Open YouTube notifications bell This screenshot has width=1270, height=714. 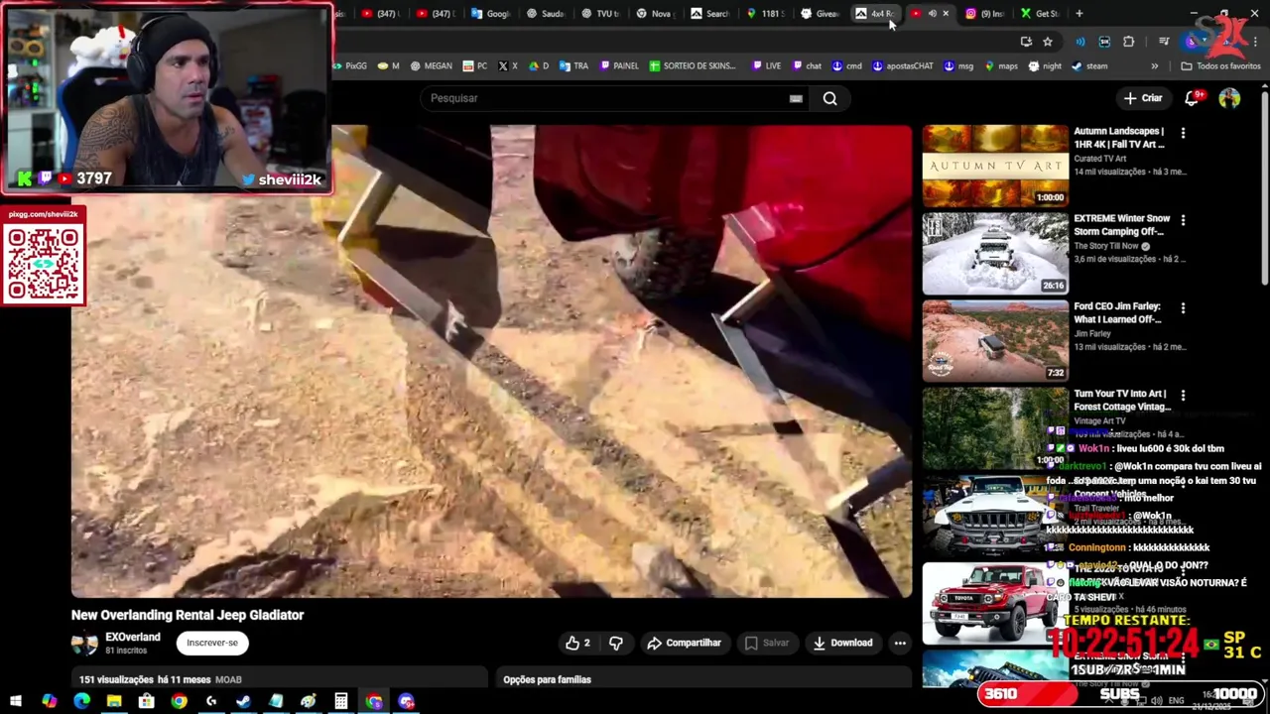[x=1193, y=98]
